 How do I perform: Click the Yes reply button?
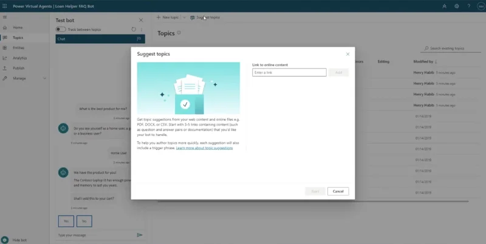point(66,221)
